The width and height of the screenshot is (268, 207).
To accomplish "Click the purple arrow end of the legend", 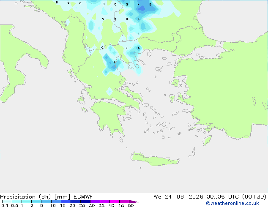I will click(134, 202).
